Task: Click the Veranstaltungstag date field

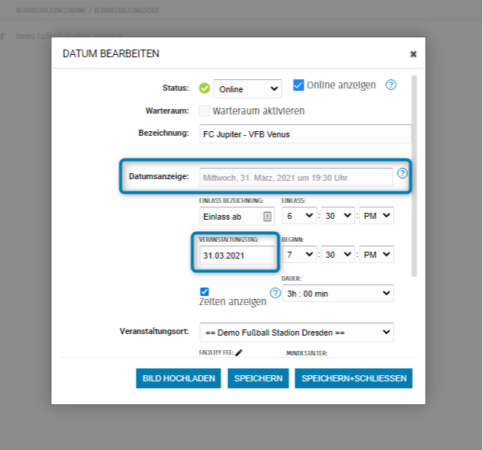Action: 236,256
